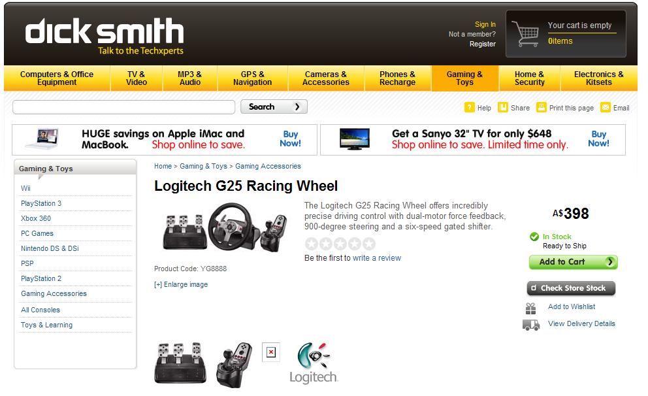Click the View Delivery Details link
648x396 pixels.
[x=581, y=323]
